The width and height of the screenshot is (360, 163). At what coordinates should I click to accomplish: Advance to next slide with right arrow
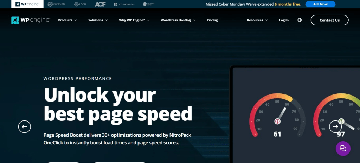(335, 126)
